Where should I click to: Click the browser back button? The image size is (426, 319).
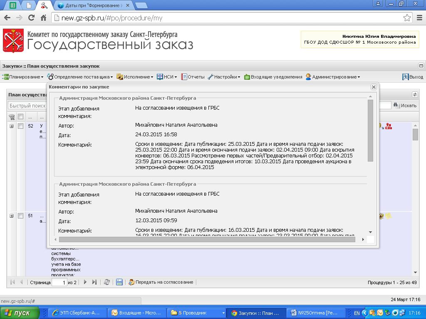pyautogui.click(x=7, y=18)
